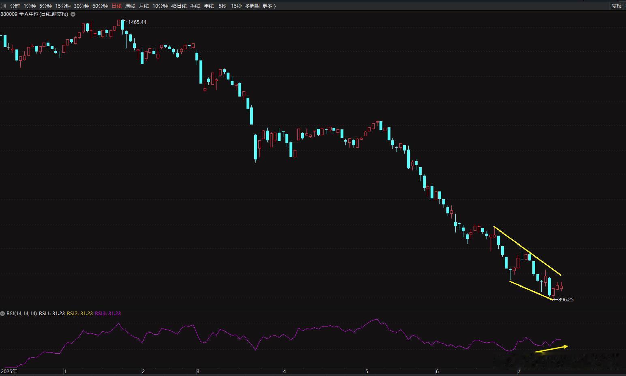Click the 1465.44 high price marker
626x376 pixels.
click(x=137, y=22)
